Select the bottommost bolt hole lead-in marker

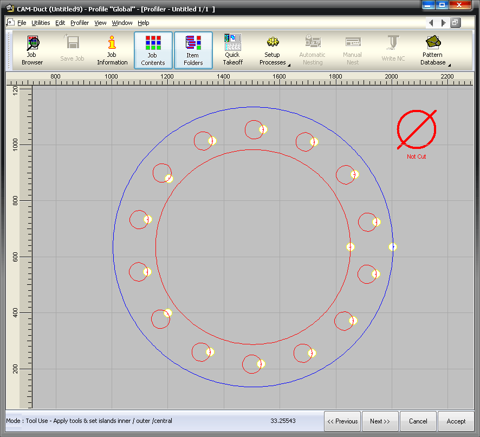tap(261, 364)
